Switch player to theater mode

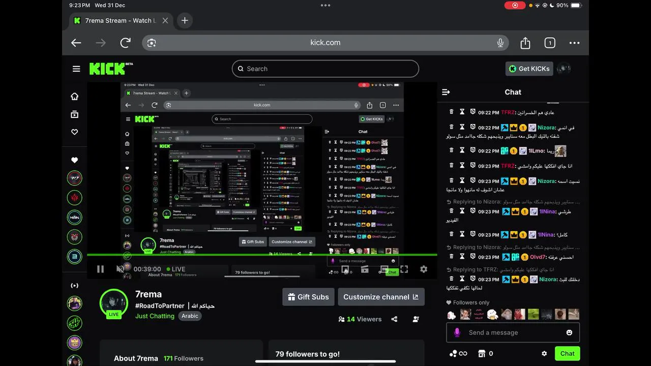384,269
